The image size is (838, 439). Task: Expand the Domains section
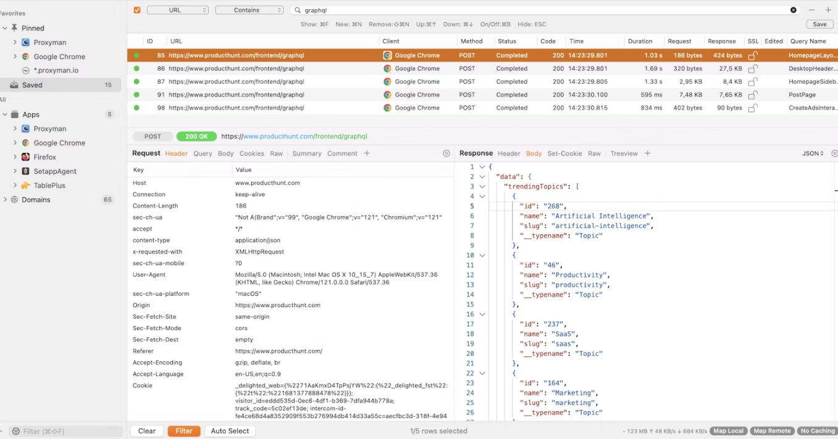5,200
